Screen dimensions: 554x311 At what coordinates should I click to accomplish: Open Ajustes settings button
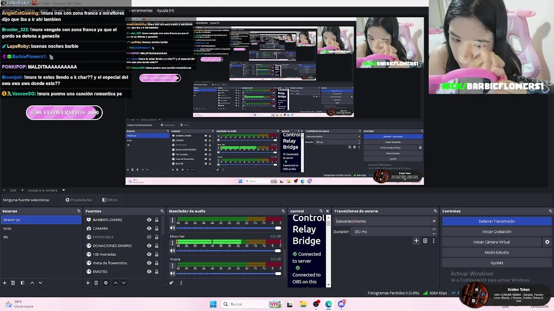tap(497, 263)
